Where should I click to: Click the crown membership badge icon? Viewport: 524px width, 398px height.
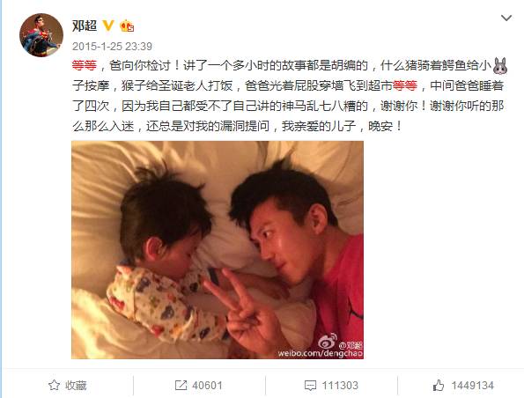click(127, 26)
